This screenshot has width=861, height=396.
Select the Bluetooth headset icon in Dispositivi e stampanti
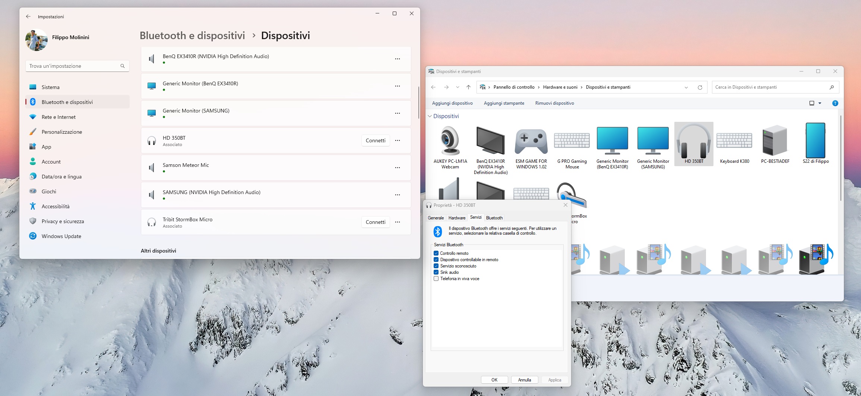[x=572, y=195]
